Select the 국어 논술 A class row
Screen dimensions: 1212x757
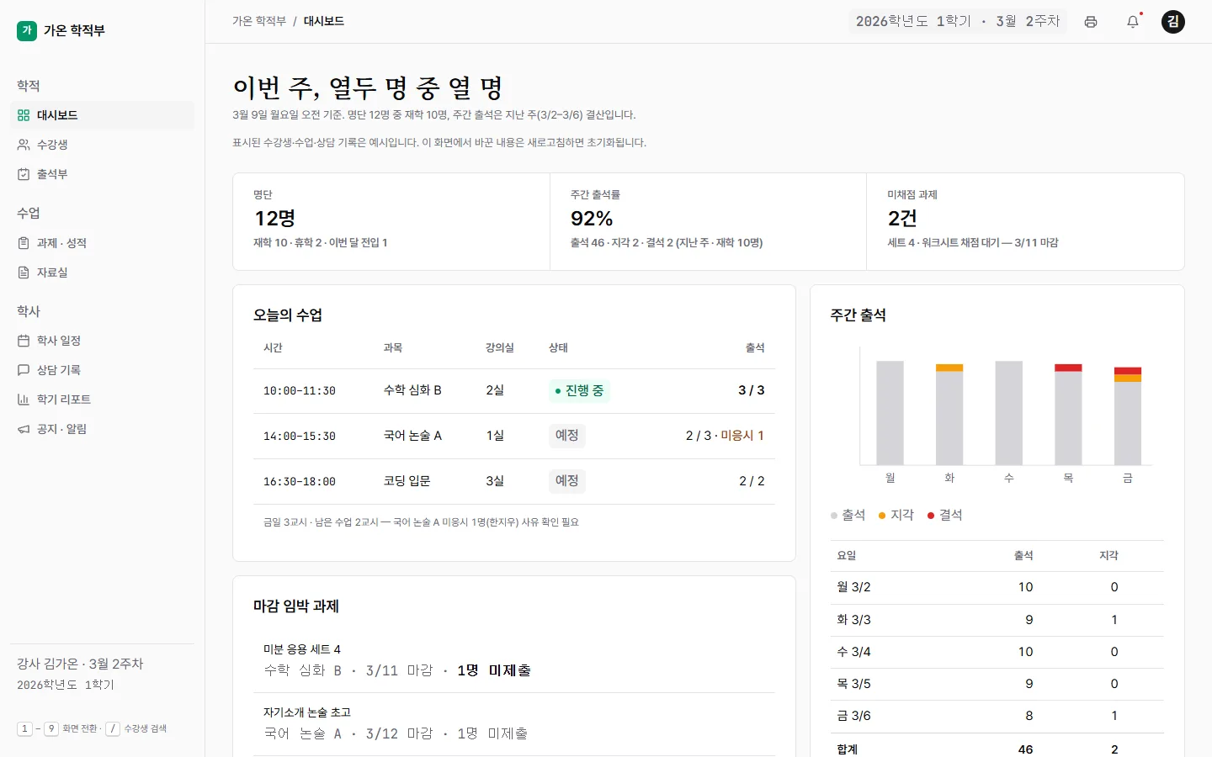(514, 436)
